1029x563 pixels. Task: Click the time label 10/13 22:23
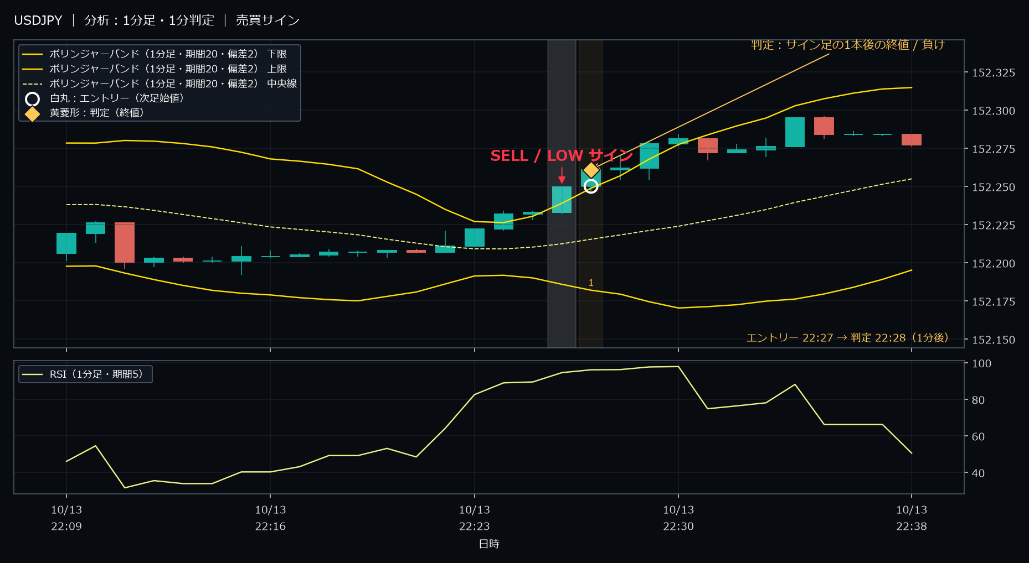click(x=475, y=518)
